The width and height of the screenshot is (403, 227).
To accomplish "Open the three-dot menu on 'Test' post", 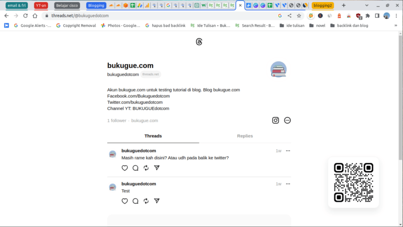I will pyautogui.click(x=288, y=184).
